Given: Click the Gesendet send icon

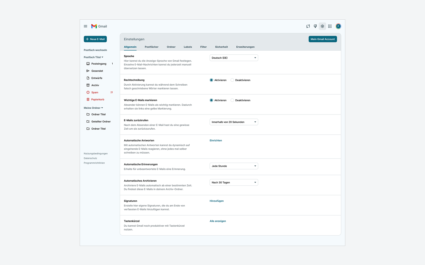Looking at the screenshot, I should tap(88, 71).
